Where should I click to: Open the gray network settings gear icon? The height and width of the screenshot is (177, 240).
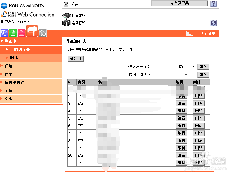[42, 33]
